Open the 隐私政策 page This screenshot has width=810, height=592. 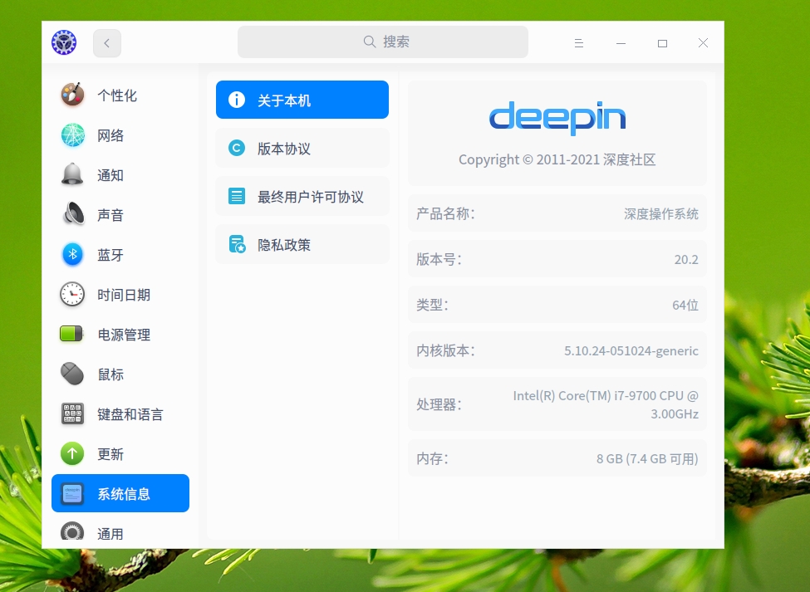point(302,244)
